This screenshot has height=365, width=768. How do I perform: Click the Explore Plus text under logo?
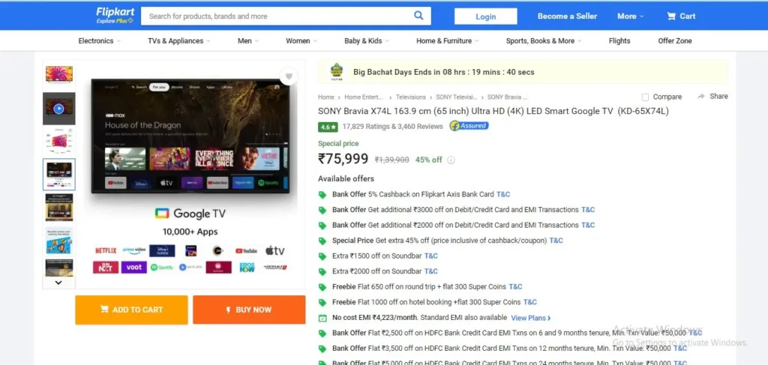coord(115,22)
